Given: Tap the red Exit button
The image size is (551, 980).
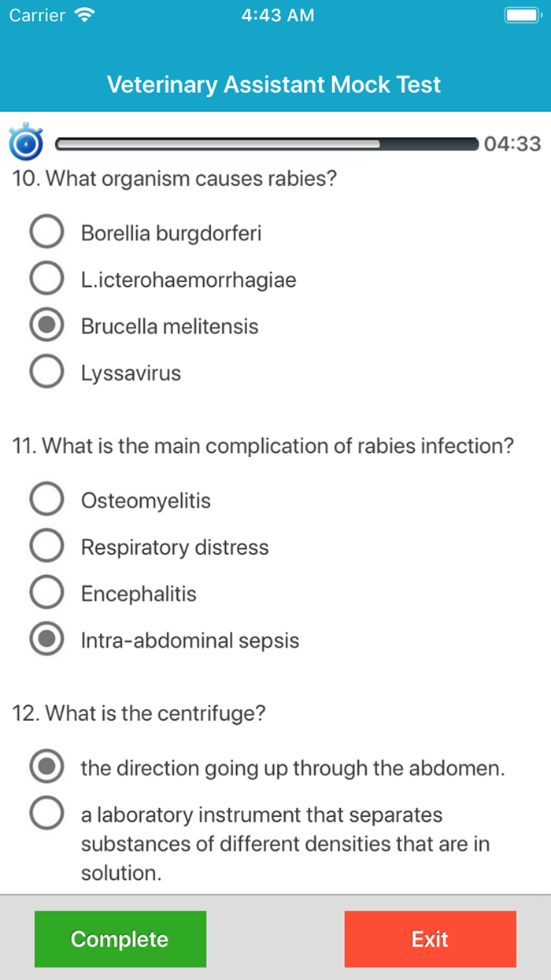Looking at the screenshot, I should click(430, 939).
